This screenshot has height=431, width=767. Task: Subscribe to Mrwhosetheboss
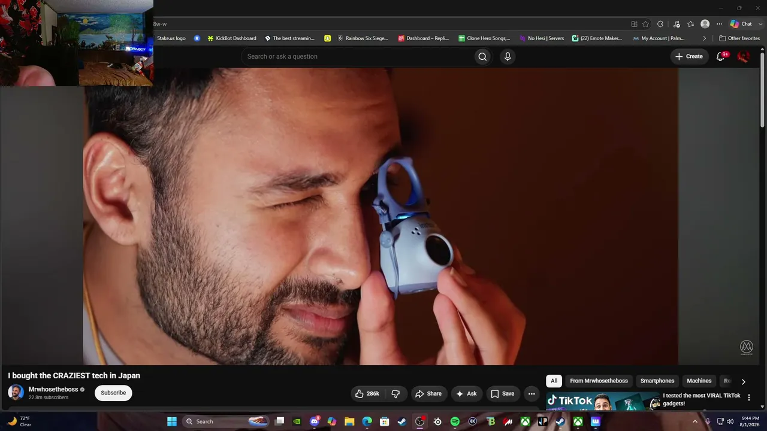[x=113, y=393]
